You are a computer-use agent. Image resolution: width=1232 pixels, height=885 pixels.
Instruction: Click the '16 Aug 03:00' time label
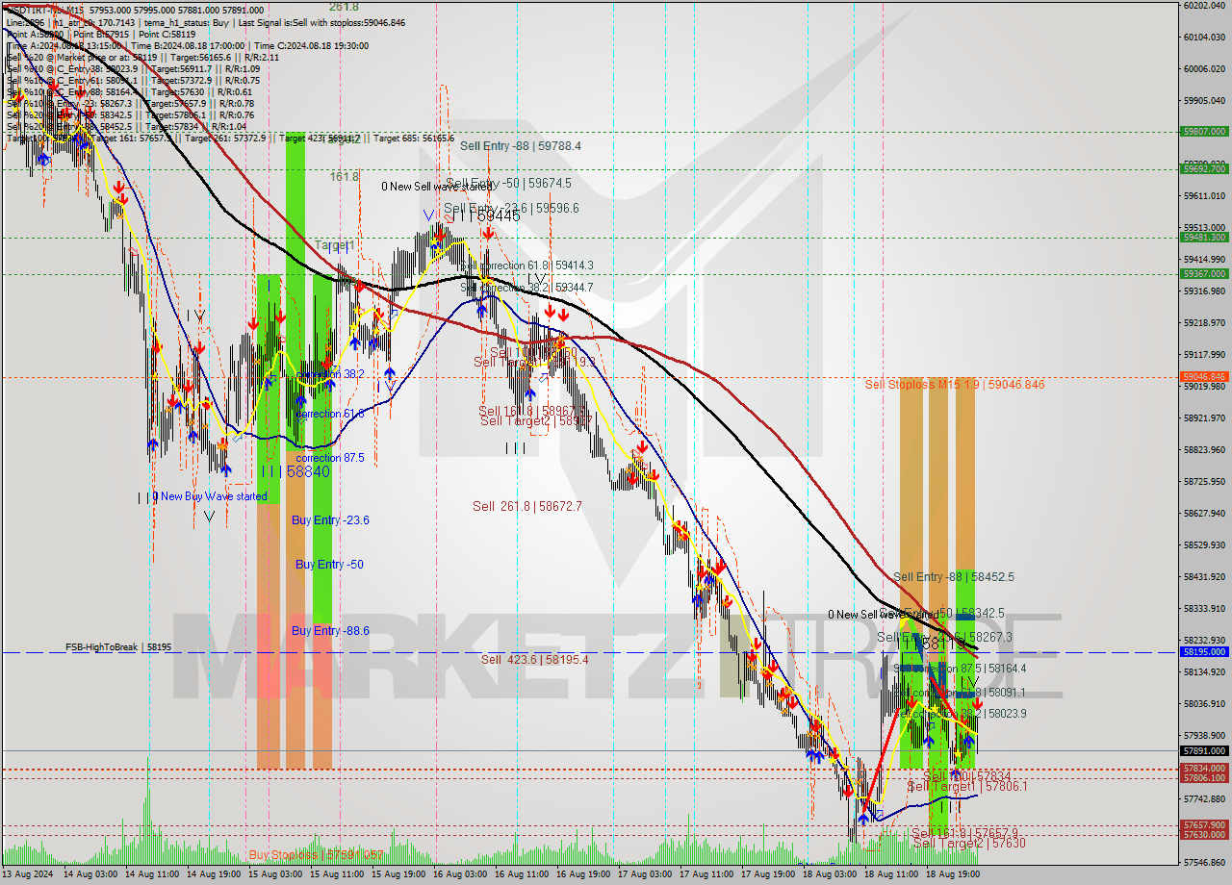460,874
